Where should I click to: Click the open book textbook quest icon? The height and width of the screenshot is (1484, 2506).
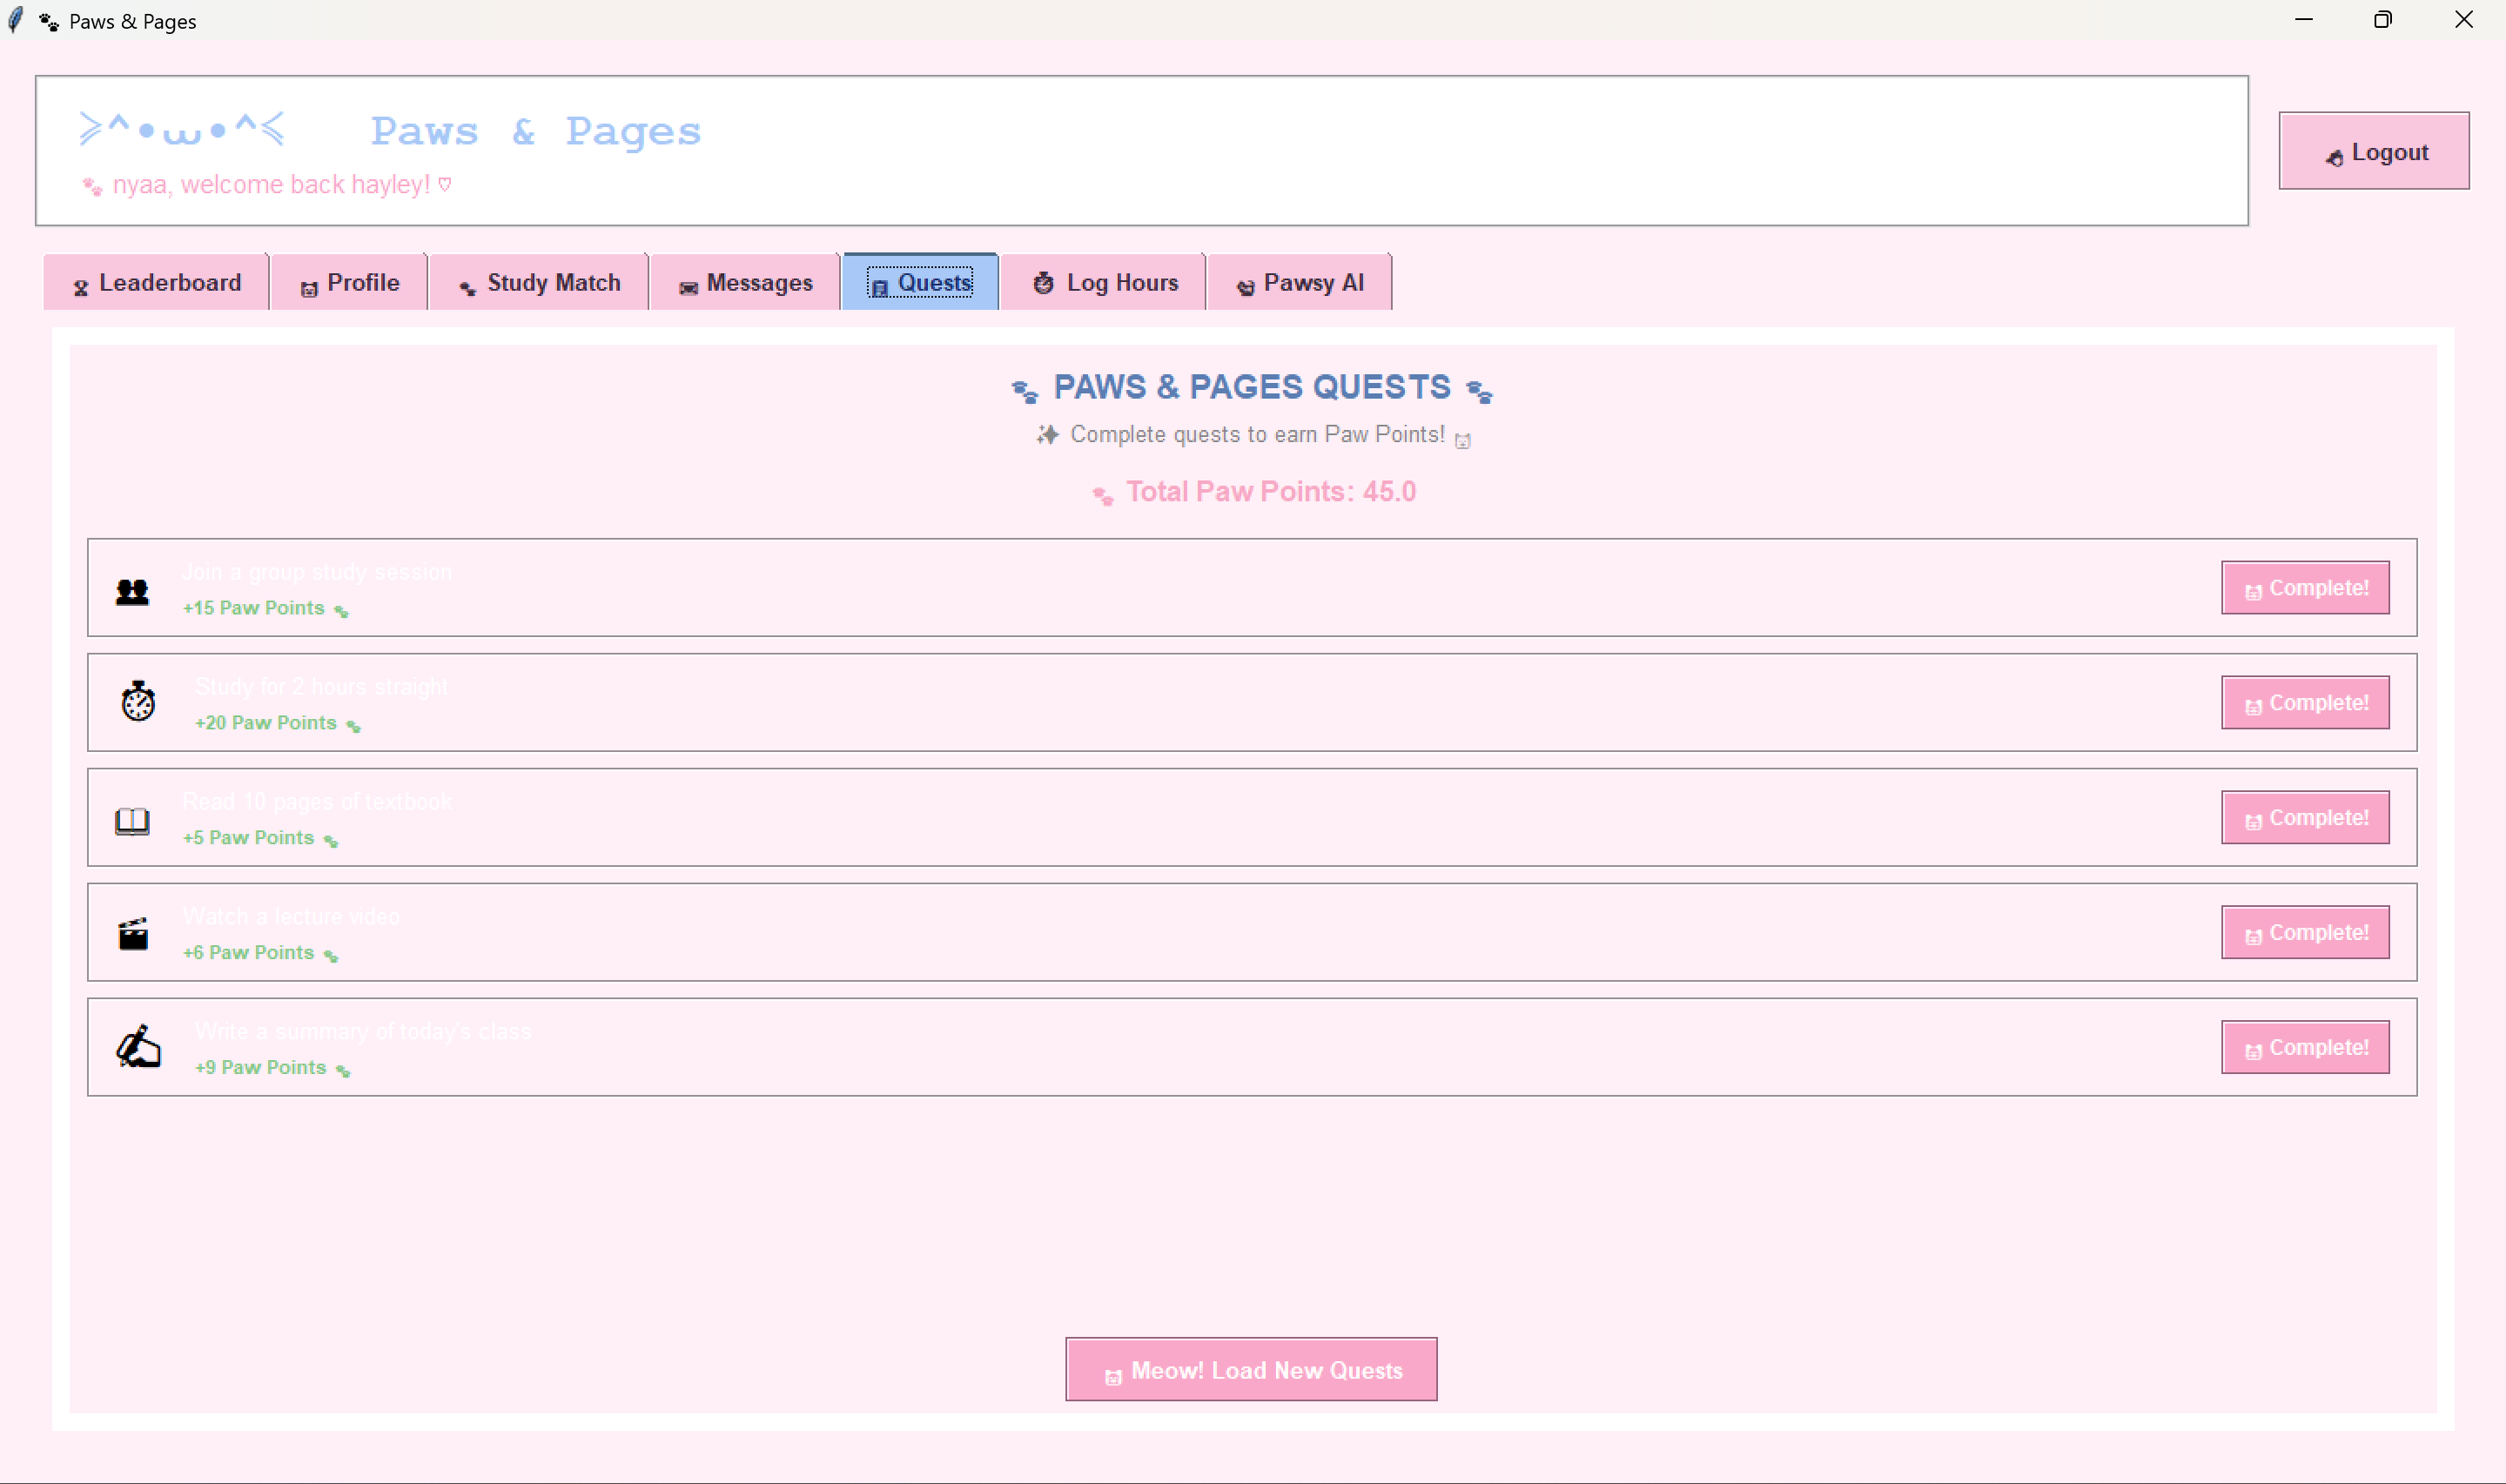pos(132,821)
